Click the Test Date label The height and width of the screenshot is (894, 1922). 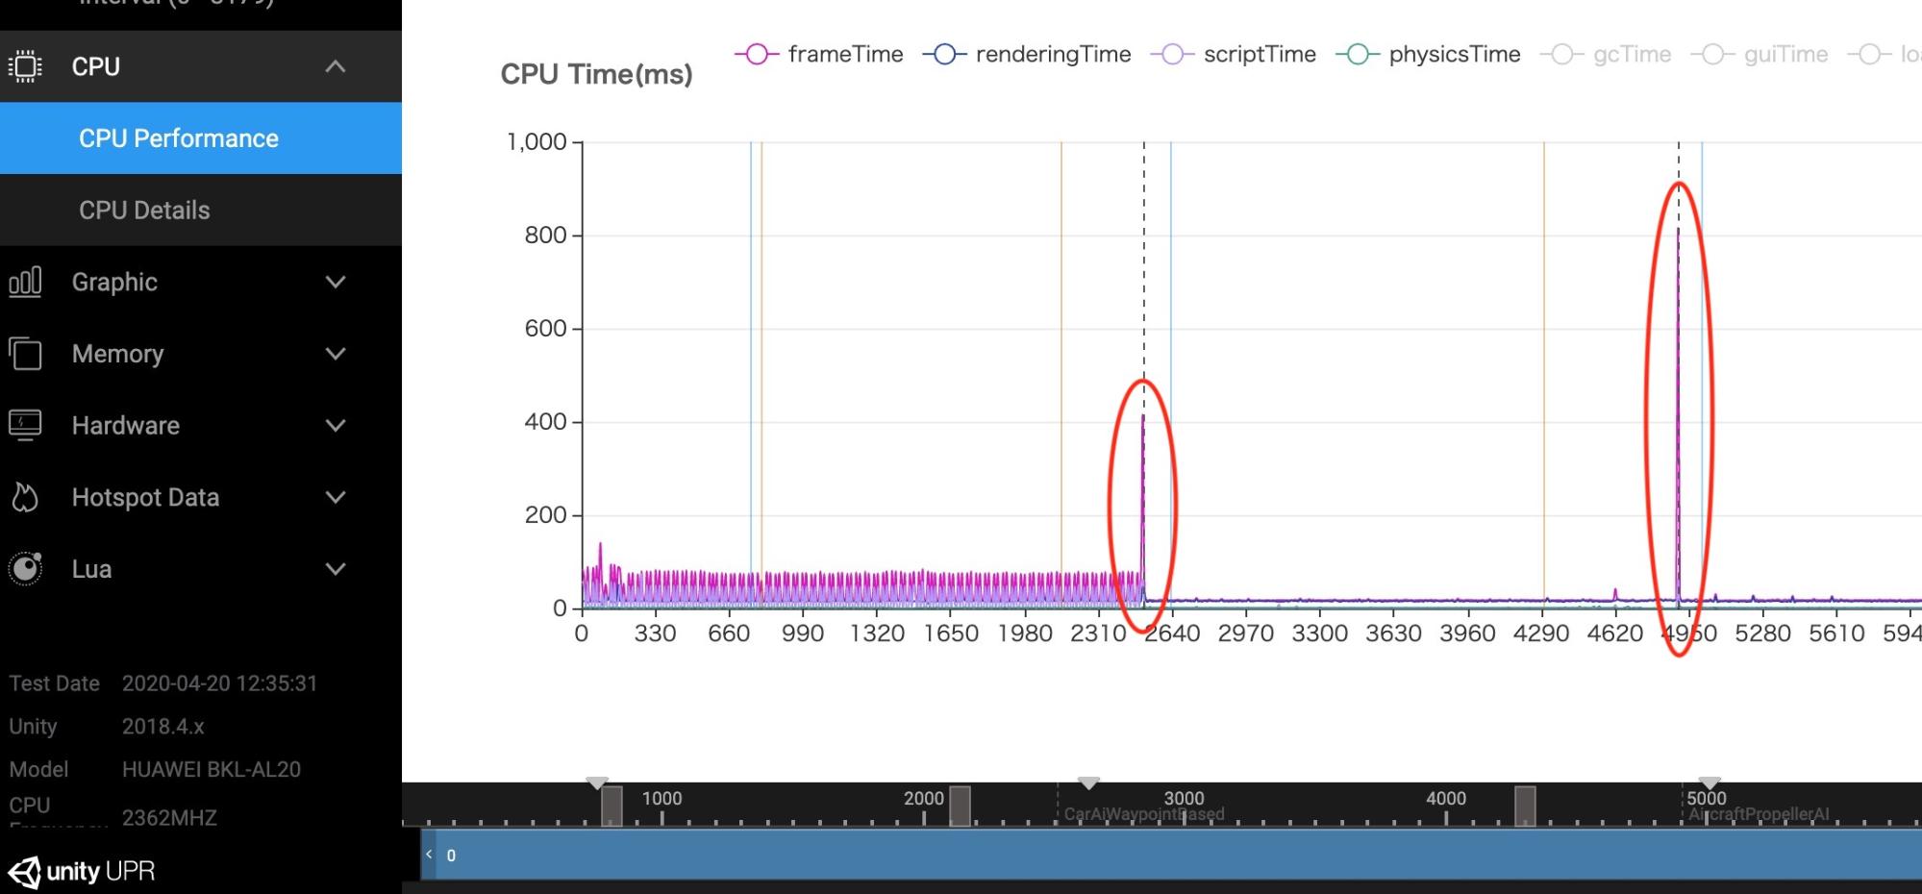[x=54, y=683]
